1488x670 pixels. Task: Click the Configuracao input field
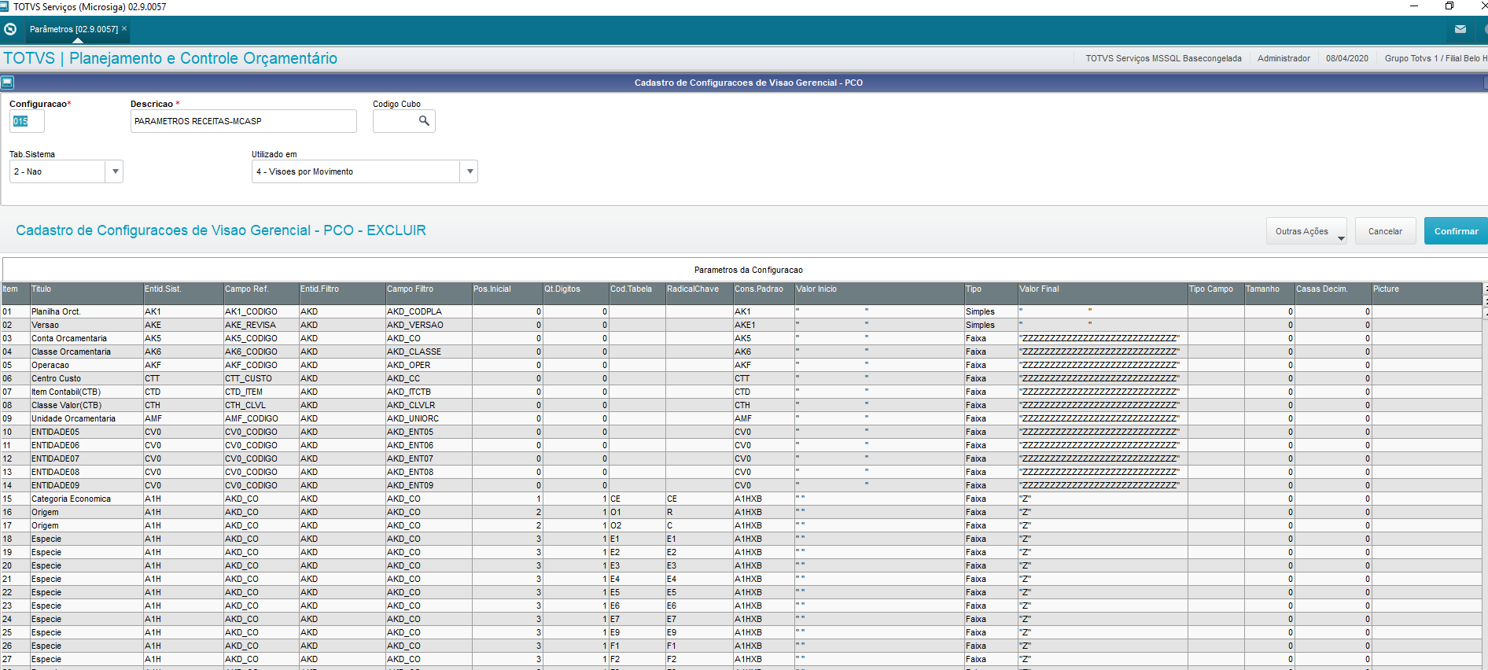[27, 121]
